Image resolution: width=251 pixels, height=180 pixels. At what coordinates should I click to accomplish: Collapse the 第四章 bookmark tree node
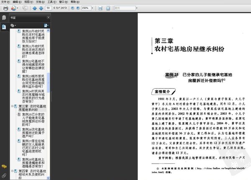(x=12, y=171)
